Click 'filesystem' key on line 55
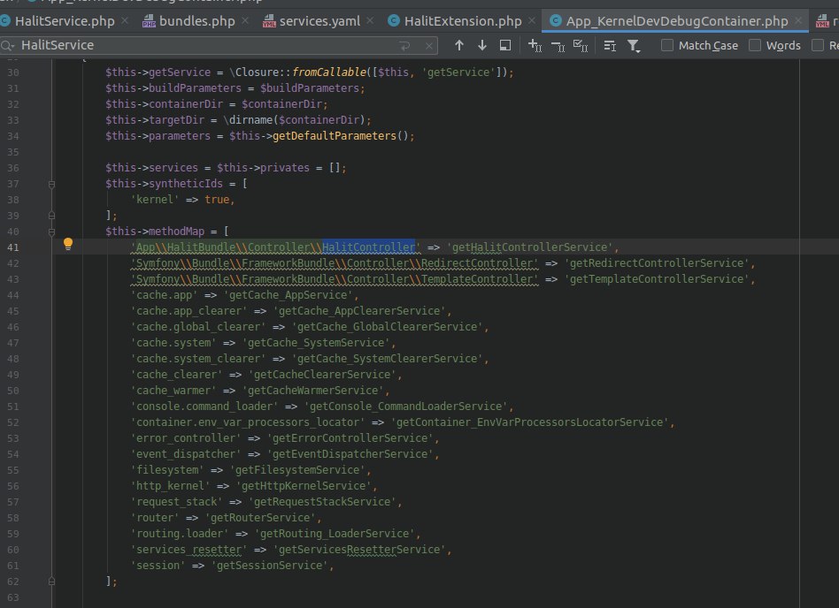 [x=167, y=470]
